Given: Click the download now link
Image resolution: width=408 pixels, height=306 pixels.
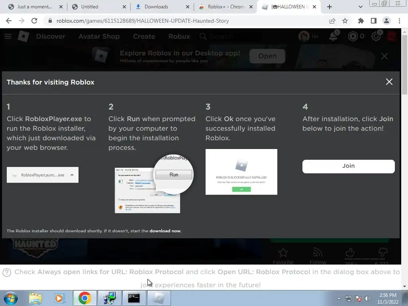Looking at the screenshot, I should [165, 231].
